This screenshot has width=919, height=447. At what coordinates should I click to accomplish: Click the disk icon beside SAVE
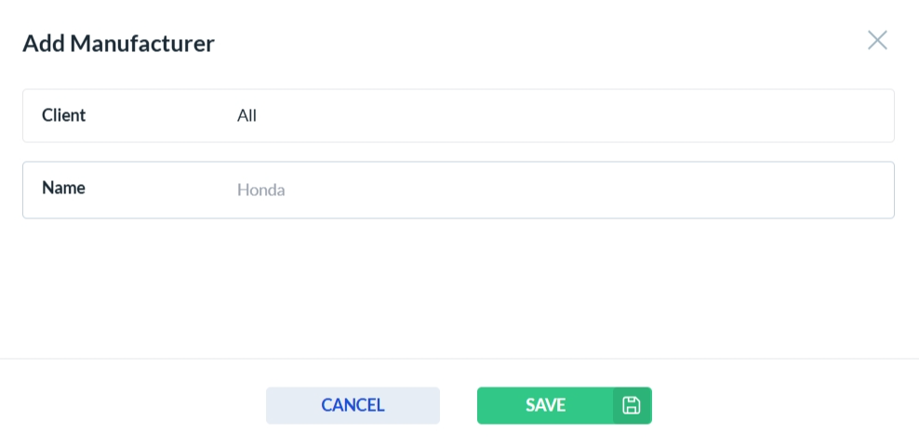tap(632, 405)
